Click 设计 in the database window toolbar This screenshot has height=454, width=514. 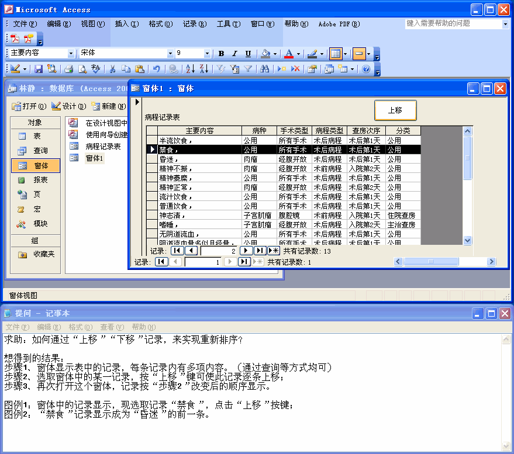point(68,106)
